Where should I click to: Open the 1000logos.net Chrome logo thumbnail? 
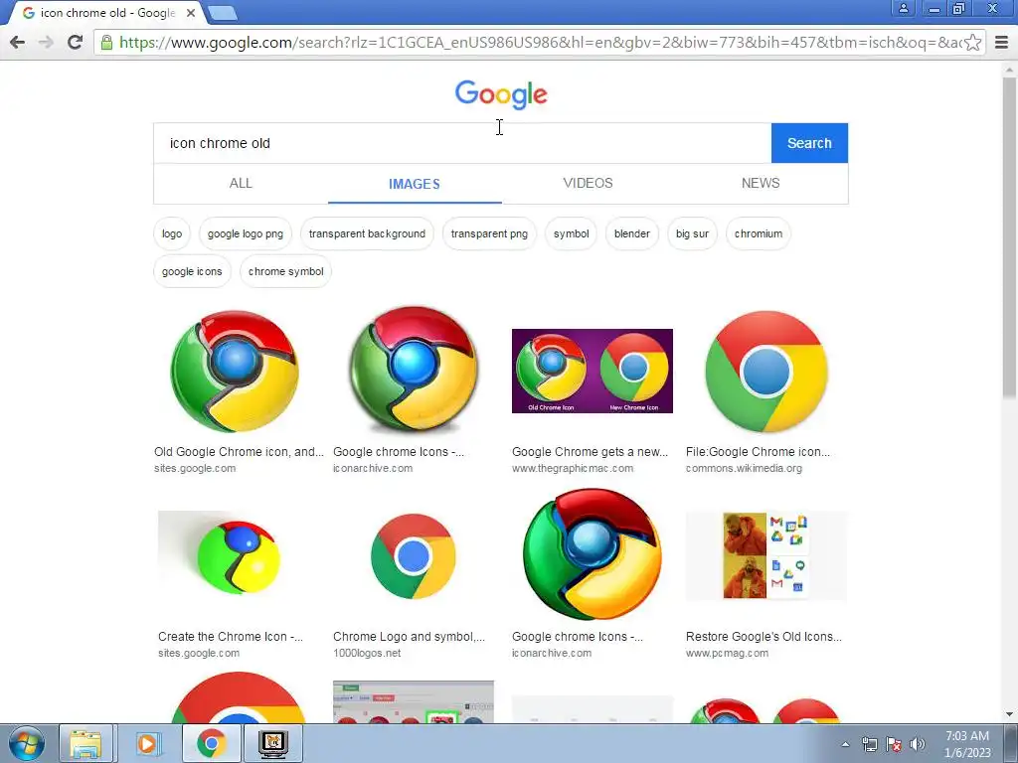(x=414, y=556)
